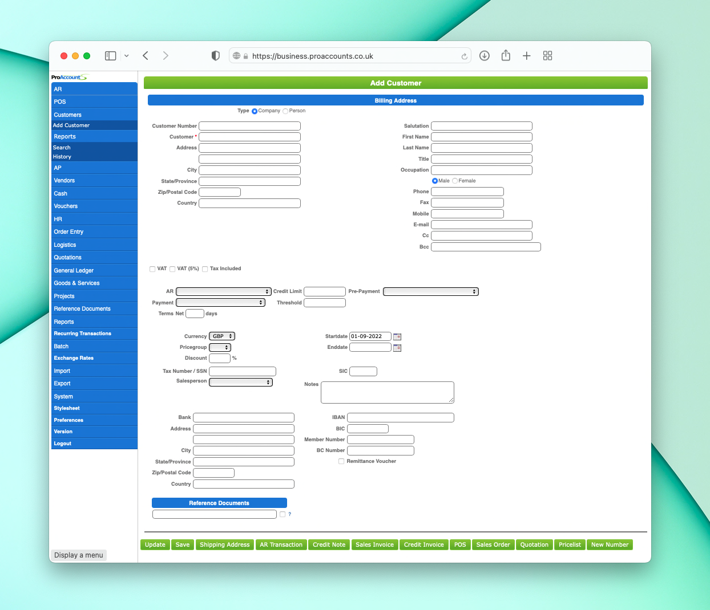Tick the Reference Documents checkbox
Screen dimensions: 710x610
pyautogui.click(x=283, y=514)
